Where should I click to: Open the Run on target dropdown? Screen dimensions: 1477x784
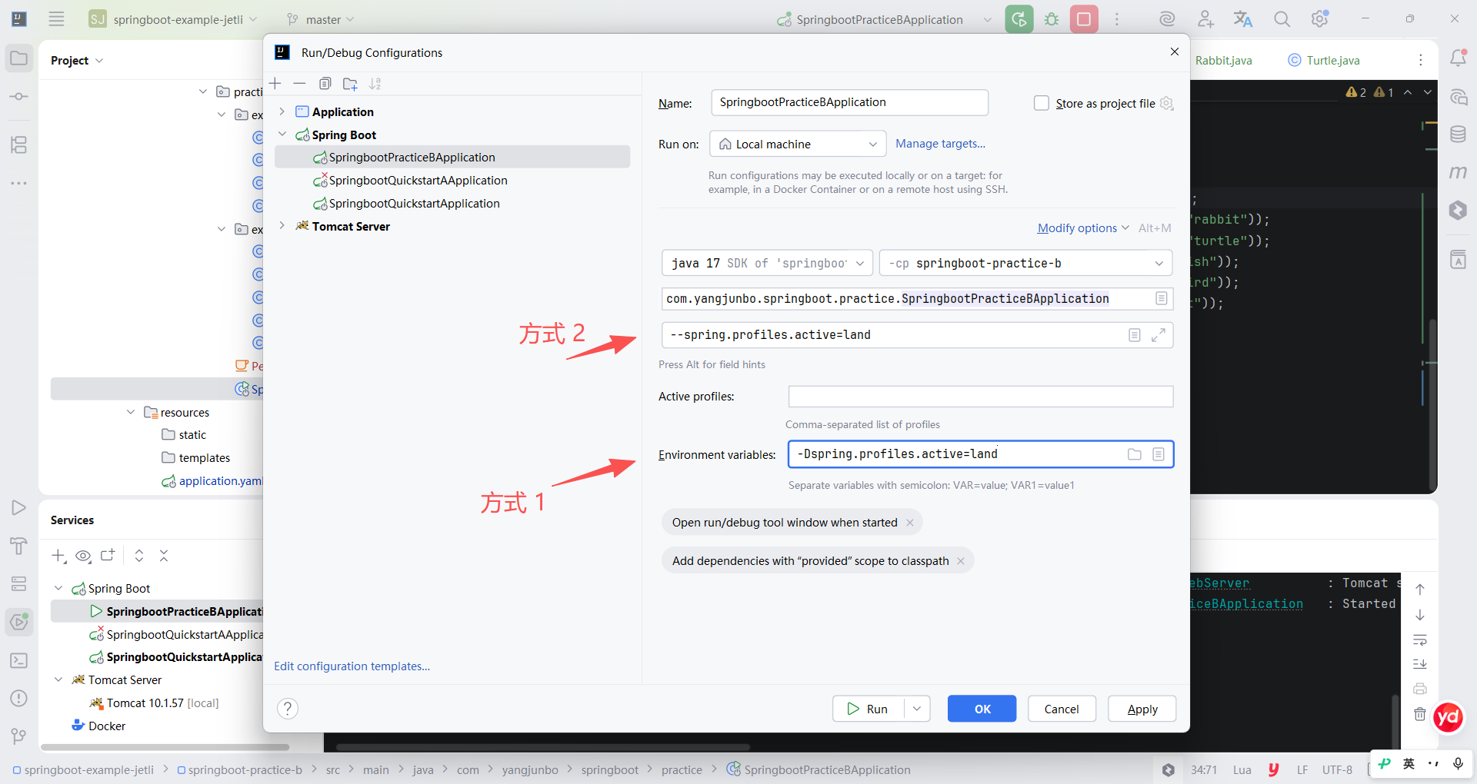click(798, 144)
